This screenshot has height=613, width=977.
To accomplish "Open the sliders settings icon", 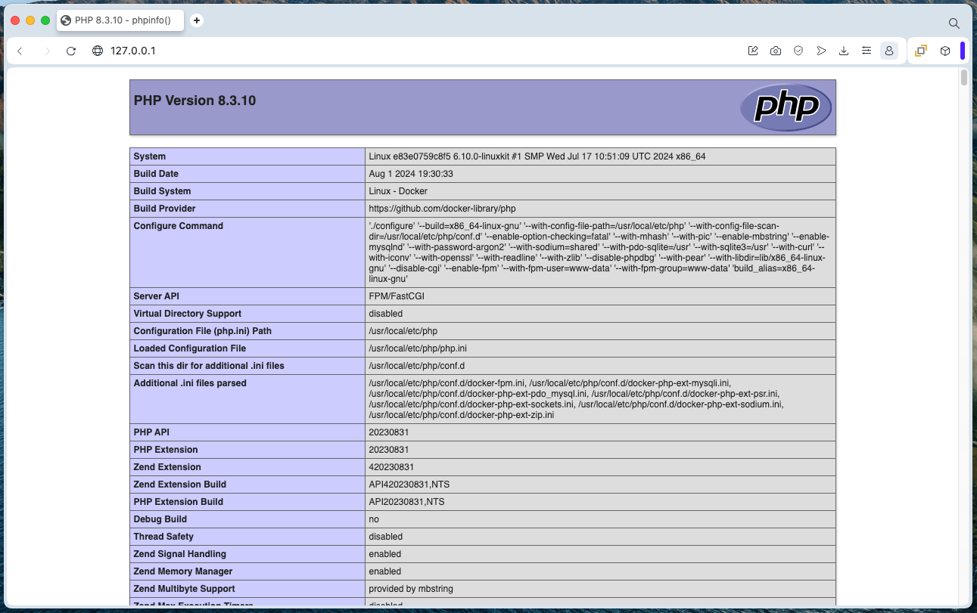I will (x=867, y=51).
